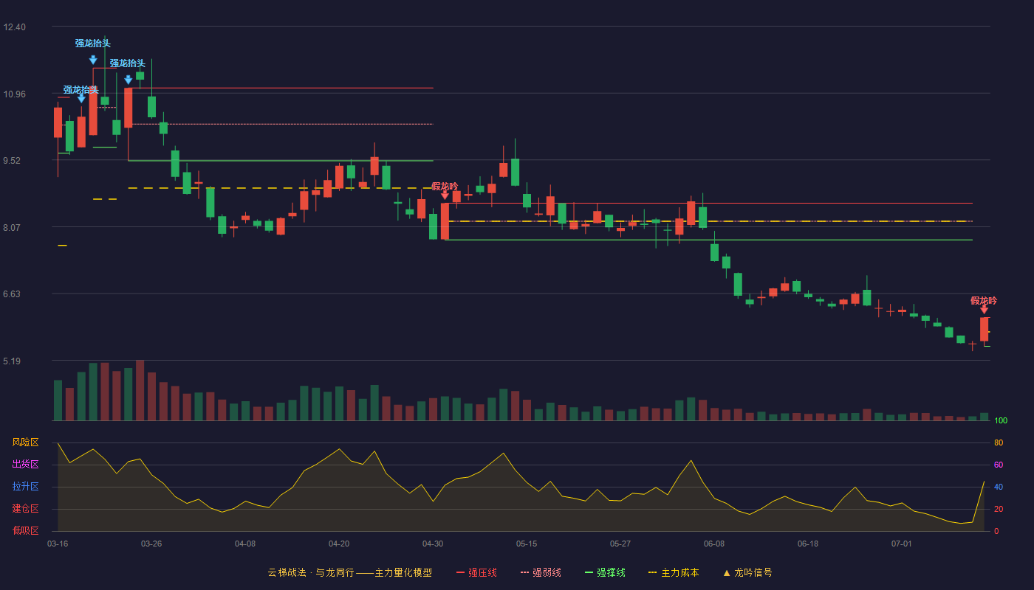Click the 04-30 date label

pos(433,544)
